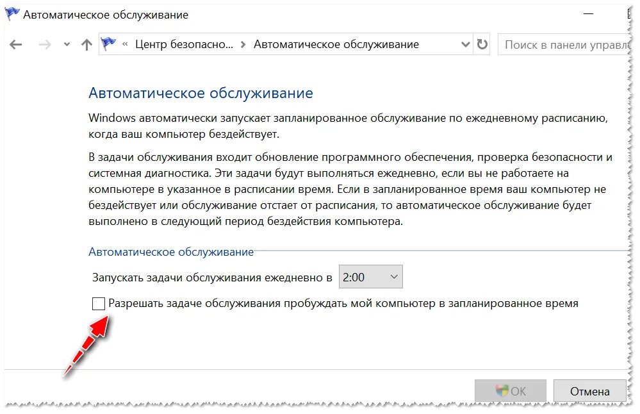
Task: Open the recent locations chevron
Action: point(67,44)
